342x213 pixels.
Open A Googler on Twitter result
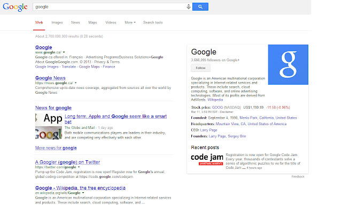[68, 162]
